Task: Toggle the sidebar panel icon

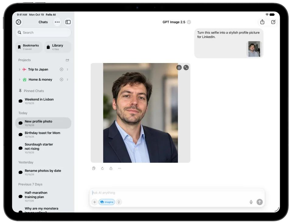Action: [68, 22]
